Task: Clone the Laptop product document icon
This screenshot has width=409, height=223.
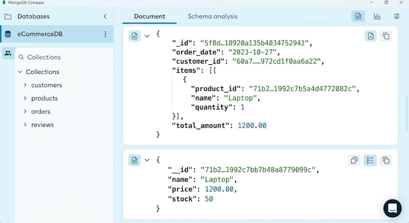Action: pyautogui.click(x=354, y=160)
